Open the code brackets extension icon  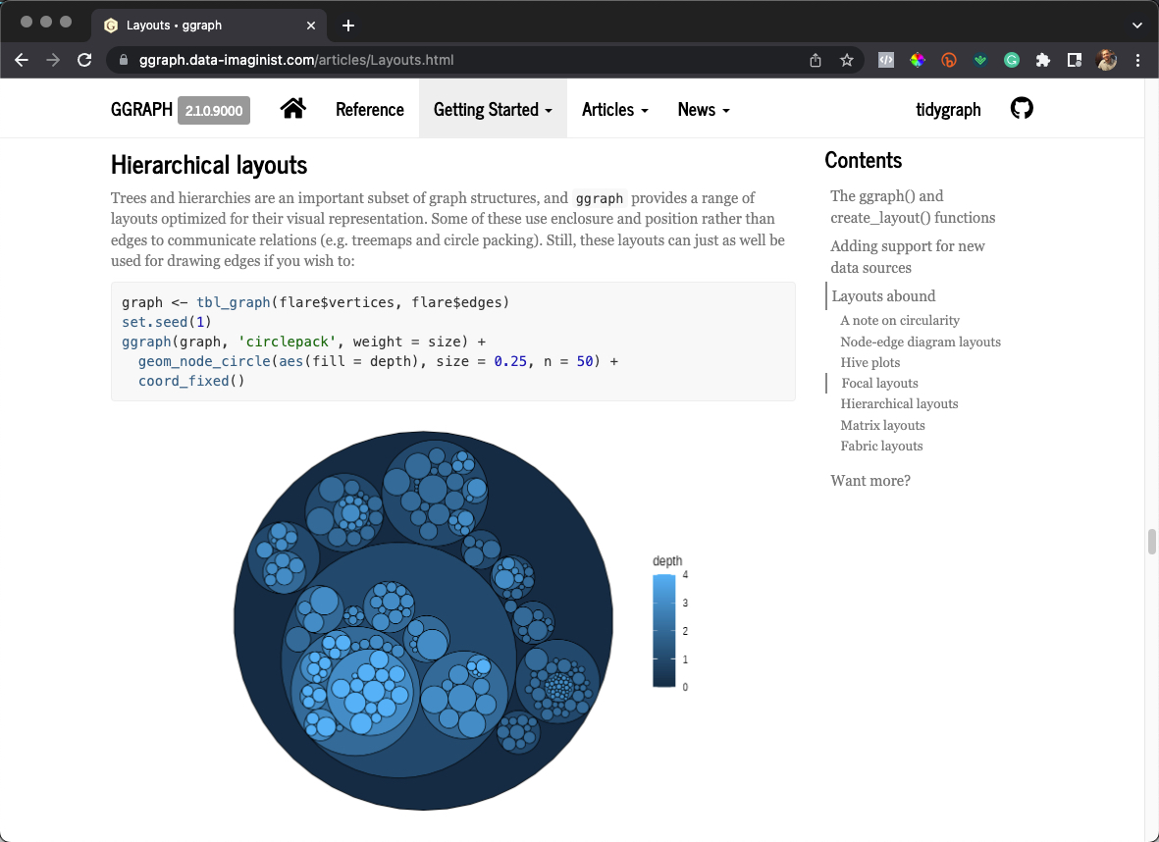point(885,60)
